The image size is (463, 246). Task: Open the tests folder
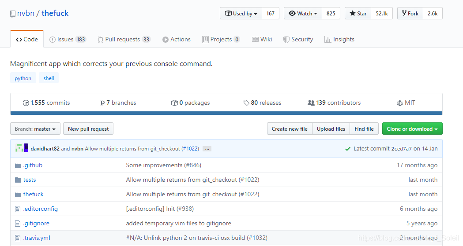coord(30,180)
